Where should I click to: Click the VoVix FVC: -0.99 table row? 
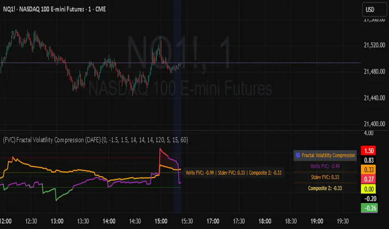[325, 167]
